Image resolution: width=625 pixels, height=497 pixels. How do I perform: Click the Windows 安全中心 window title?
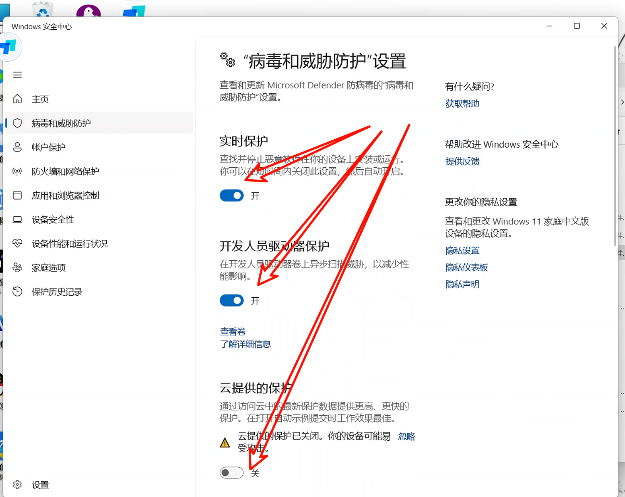click(42, 27)
